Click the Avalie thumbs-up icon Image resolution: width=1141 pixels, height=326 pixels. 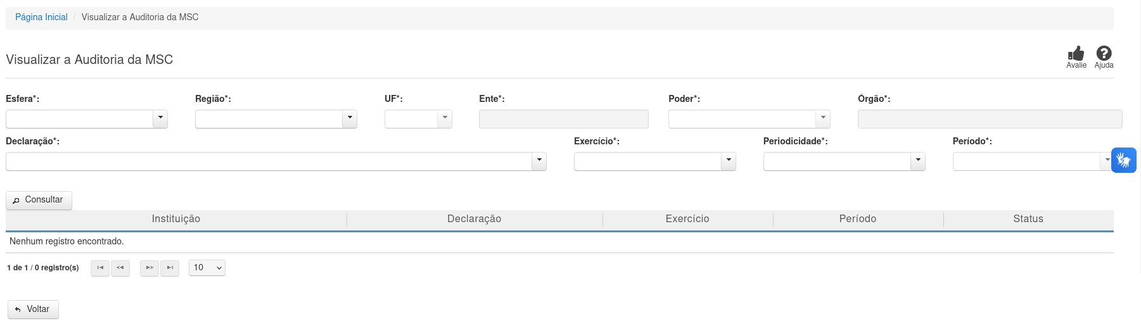(x=1076, y=54)
